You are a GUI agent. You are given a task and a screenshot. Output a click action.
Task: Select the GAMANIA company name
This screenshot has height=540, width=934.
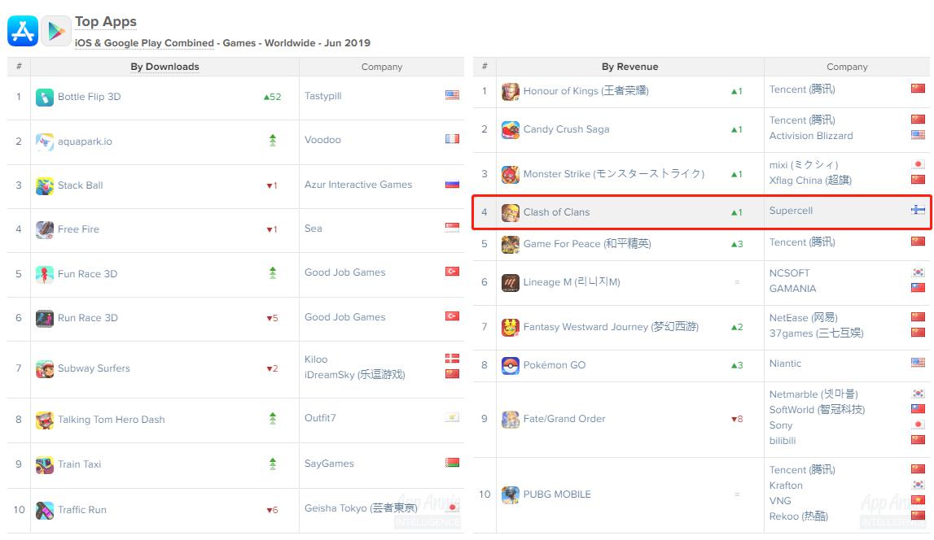792,289
